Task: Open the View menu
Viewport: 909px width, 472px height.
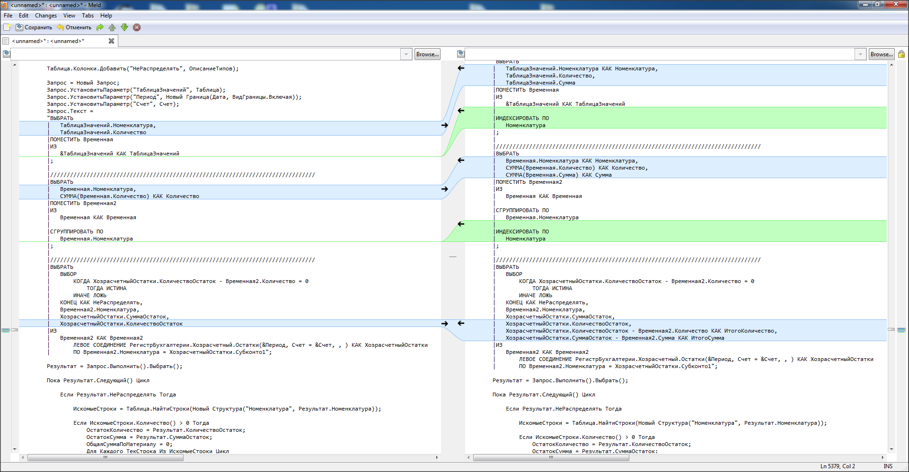Action: tap(69, 16)
